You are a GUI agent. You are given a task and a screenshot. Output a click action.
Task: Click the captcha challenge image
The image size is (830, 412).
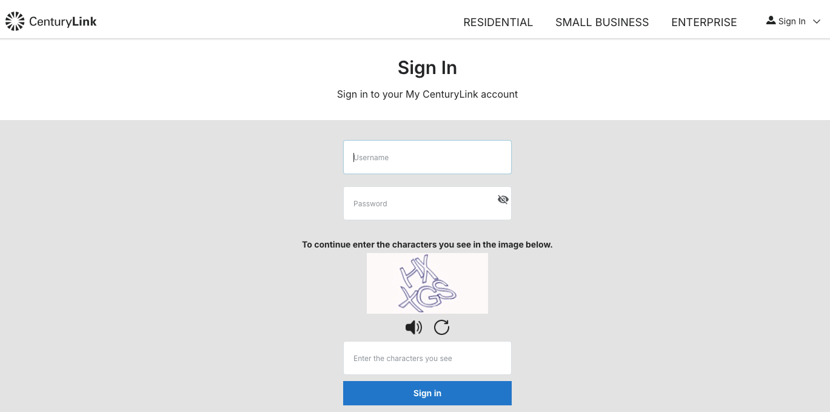click(x=427, y=283)
